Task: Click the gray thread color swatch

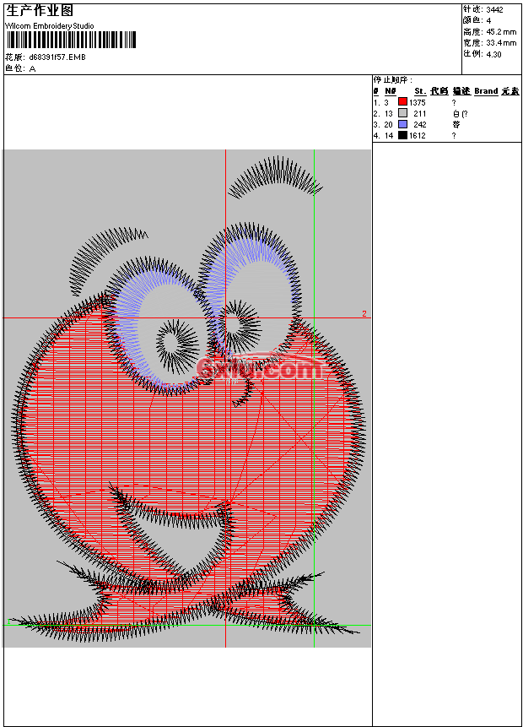Action: click(402, 112)
